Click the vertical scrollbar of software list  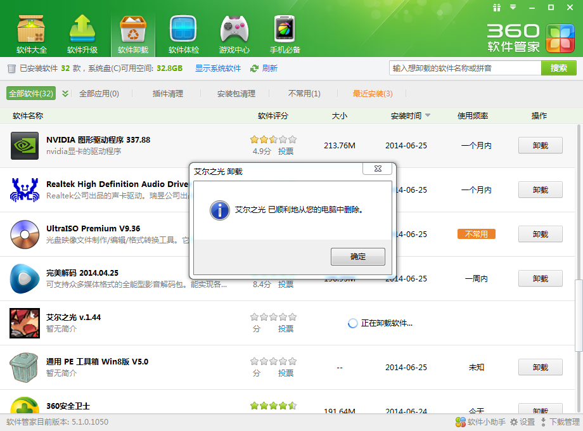(579, 316)
